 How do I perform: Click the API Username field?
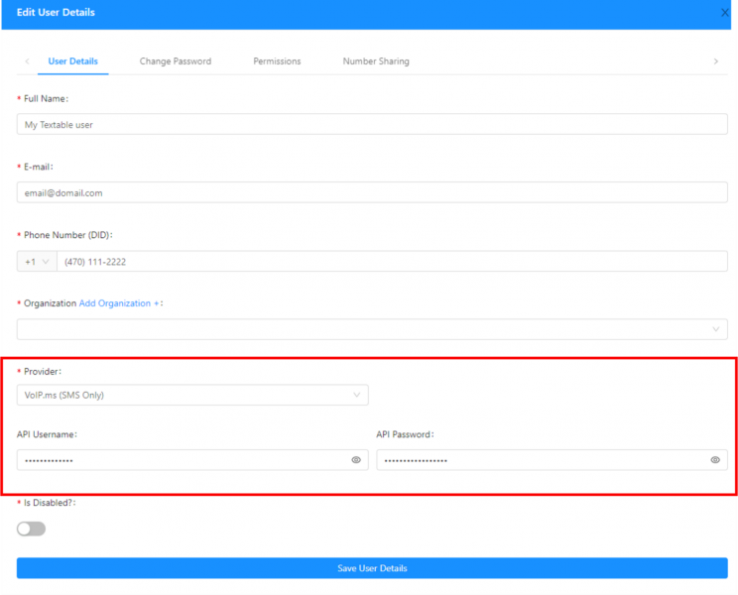(192, 460)
